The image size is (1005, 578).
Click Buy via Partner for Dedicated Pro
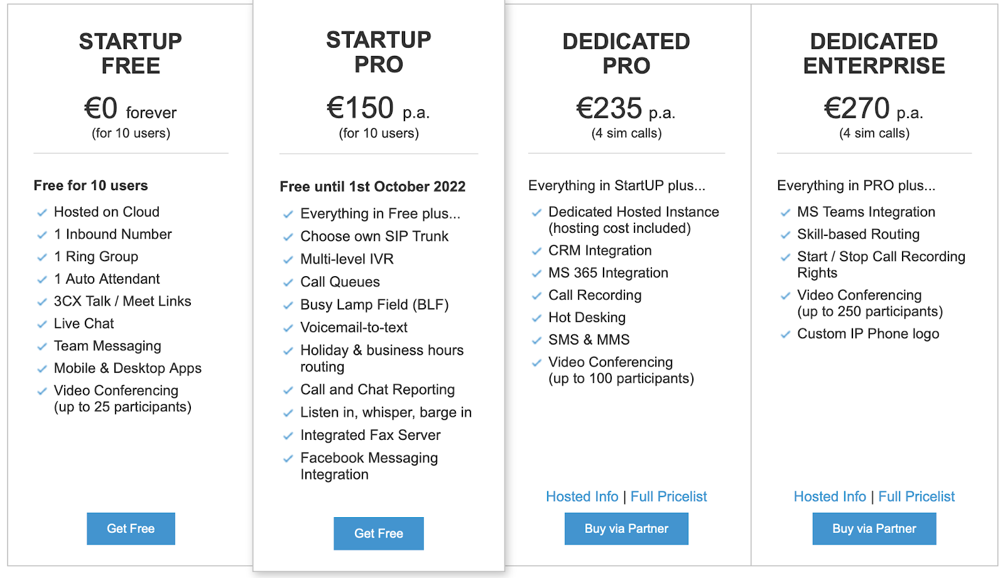[x=626, y=528]
